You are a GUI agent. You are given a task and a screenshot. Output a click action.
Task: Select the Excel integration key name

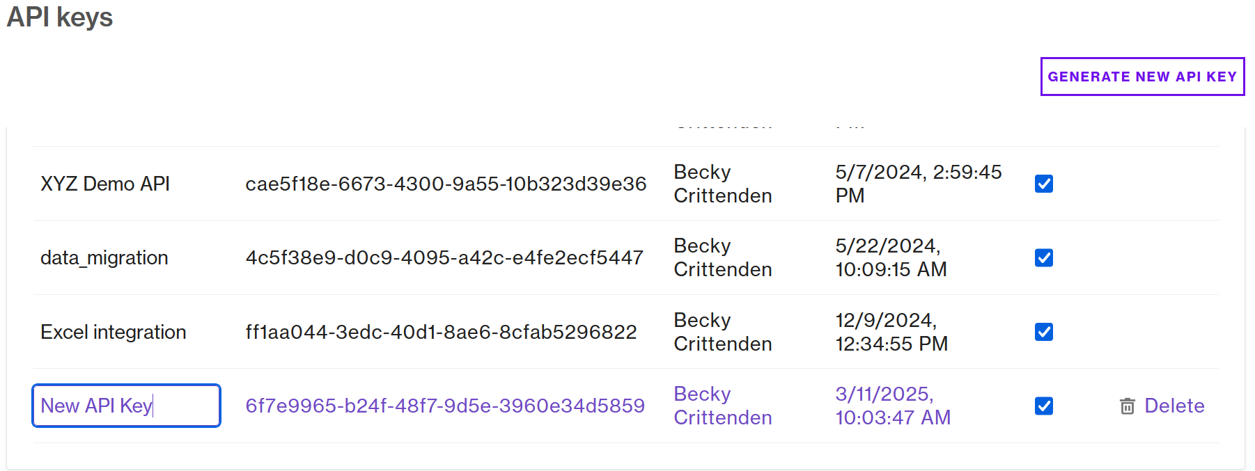[x=114, y=332]
